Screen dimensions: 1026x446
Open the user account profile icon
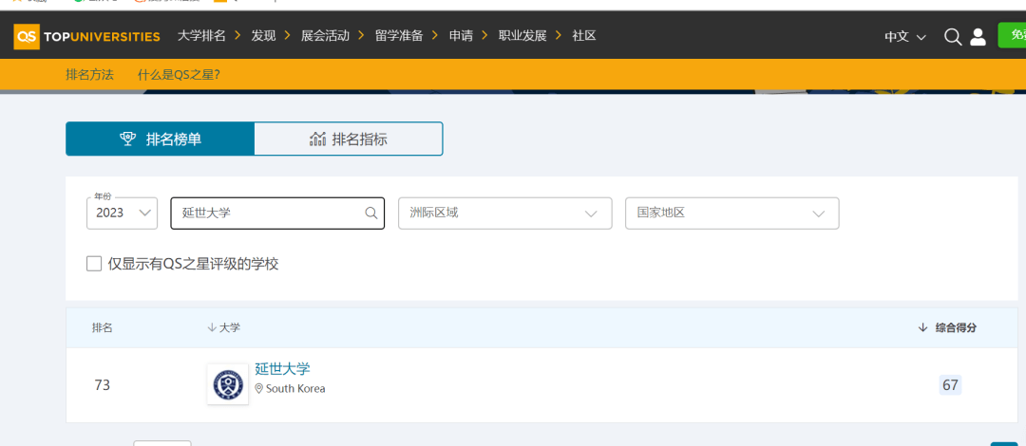(x=978, y=37)
